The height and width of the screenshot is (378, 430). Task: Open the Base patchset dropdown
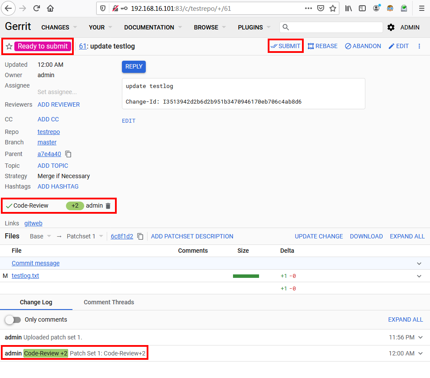(x=40, y=236)
